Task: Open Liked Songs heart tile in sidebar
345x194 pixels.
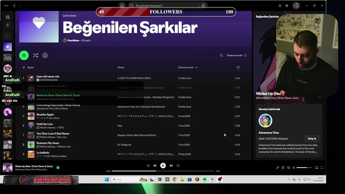Action: pos(8,47)
